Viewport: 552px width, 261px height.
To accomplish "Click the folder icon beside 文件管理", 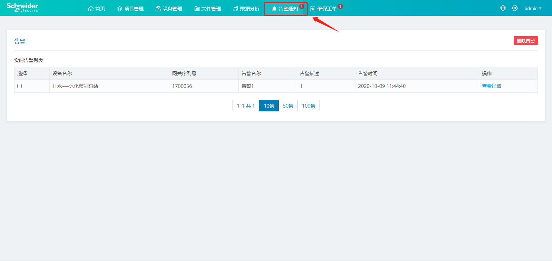I will [197, 9].
